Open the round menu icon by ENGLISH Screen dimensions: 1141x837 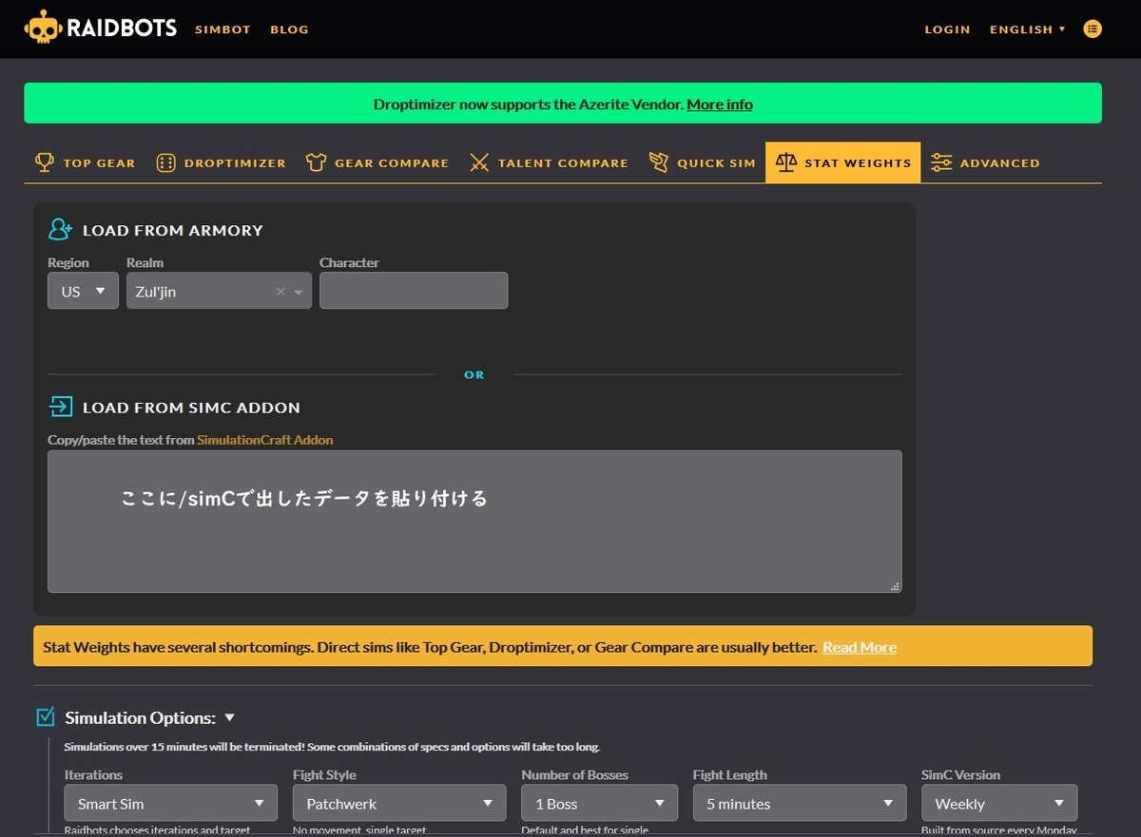pyautogui.click(x=1093, y=29)
